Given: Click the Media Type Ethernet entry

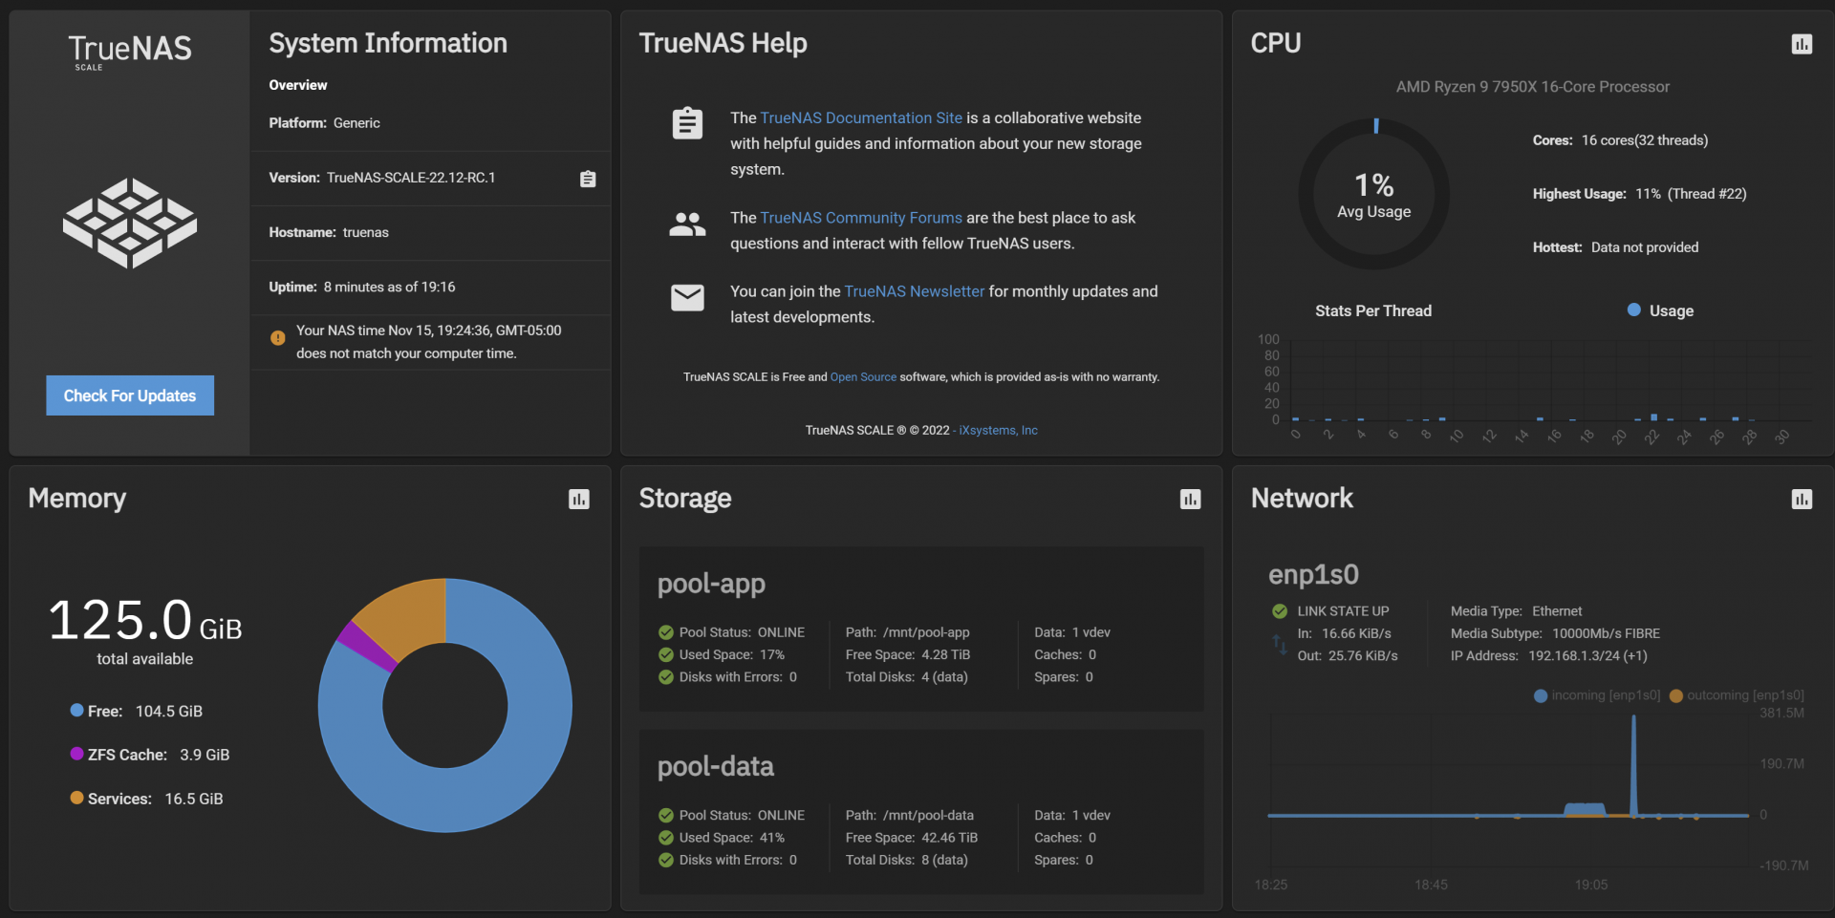Looking at the screenshot, I should (1516, 611).
